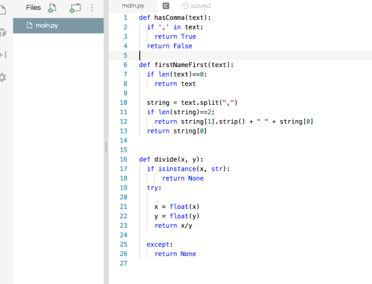Click the 'if len(string)==2:' line

[181, 112]
